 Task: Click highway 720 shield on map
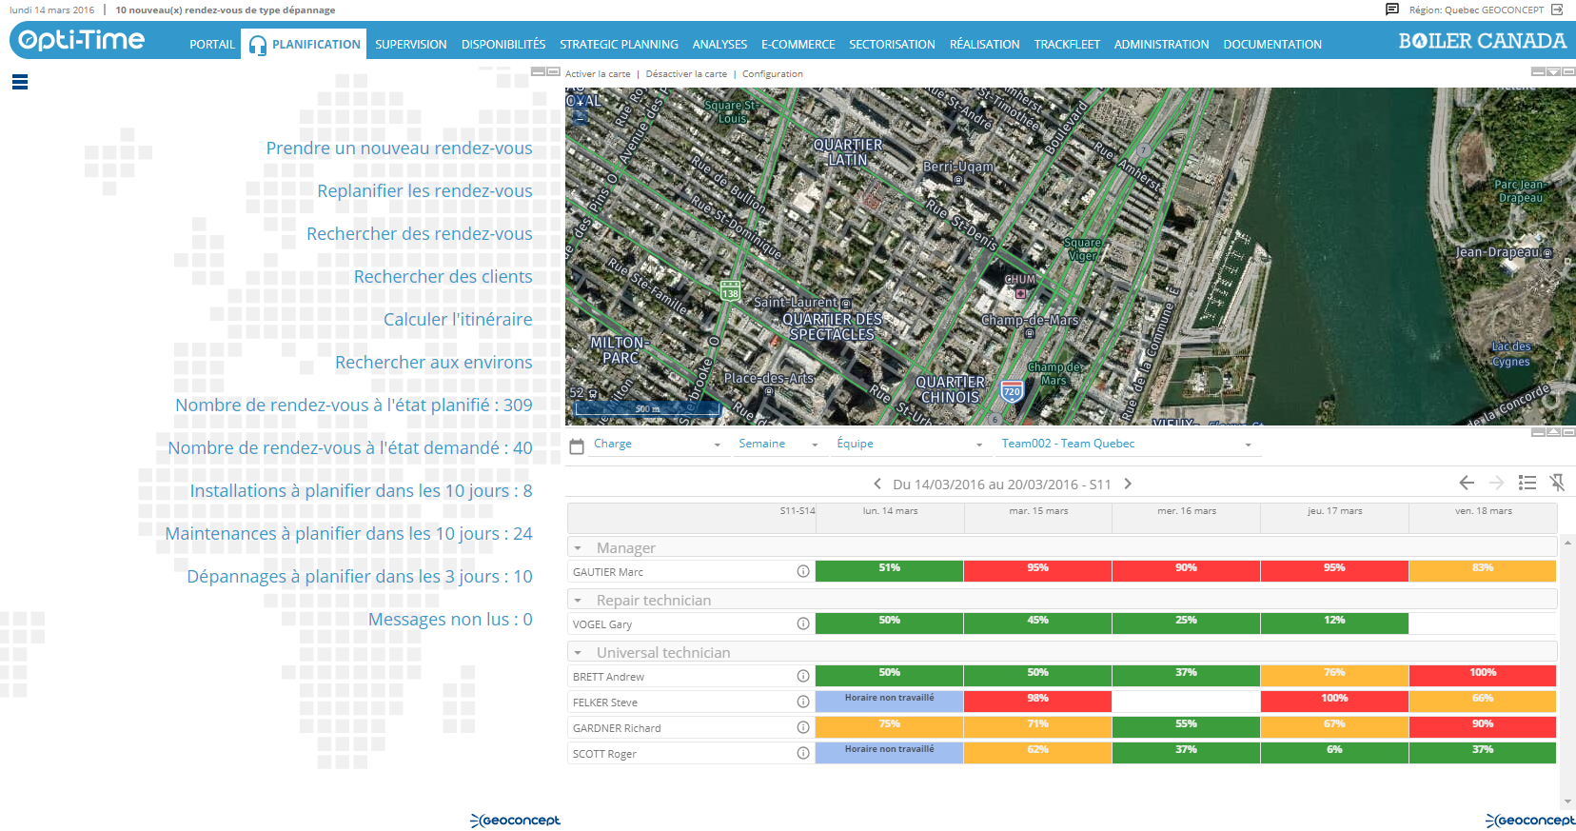coord(1012,391)
